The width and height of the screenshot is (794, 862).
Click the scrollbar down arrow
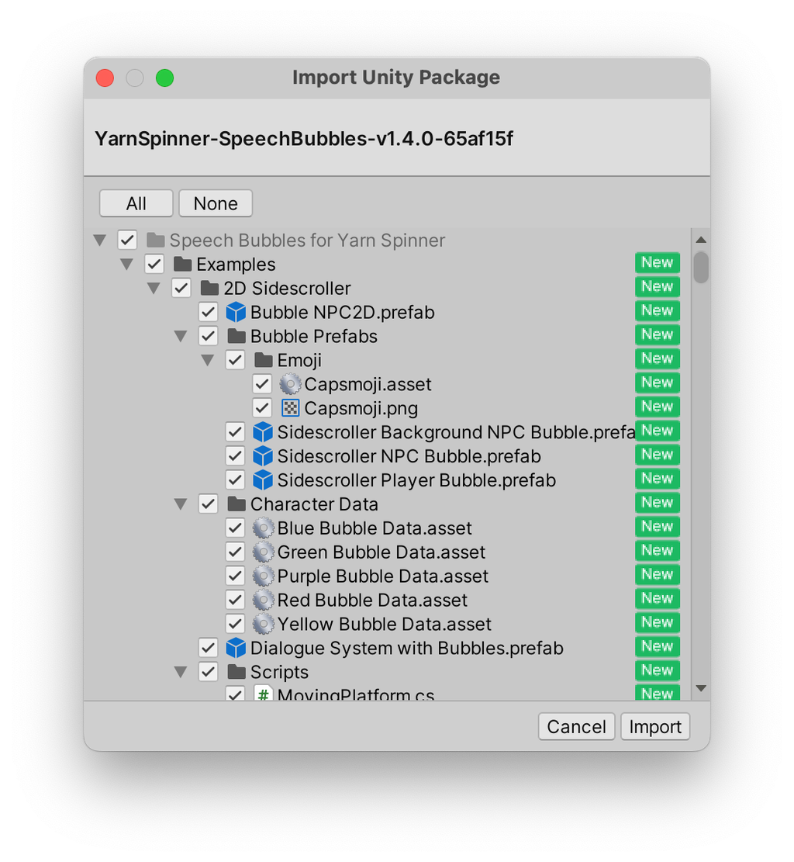tap(701, 688)
